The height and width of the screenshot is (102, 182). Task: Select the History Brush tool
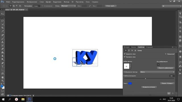coord(3,45)
